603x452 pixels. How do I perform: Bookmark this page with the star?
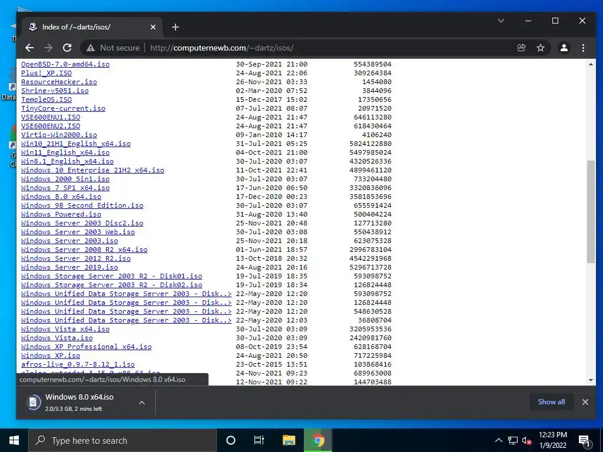[541, 48]
